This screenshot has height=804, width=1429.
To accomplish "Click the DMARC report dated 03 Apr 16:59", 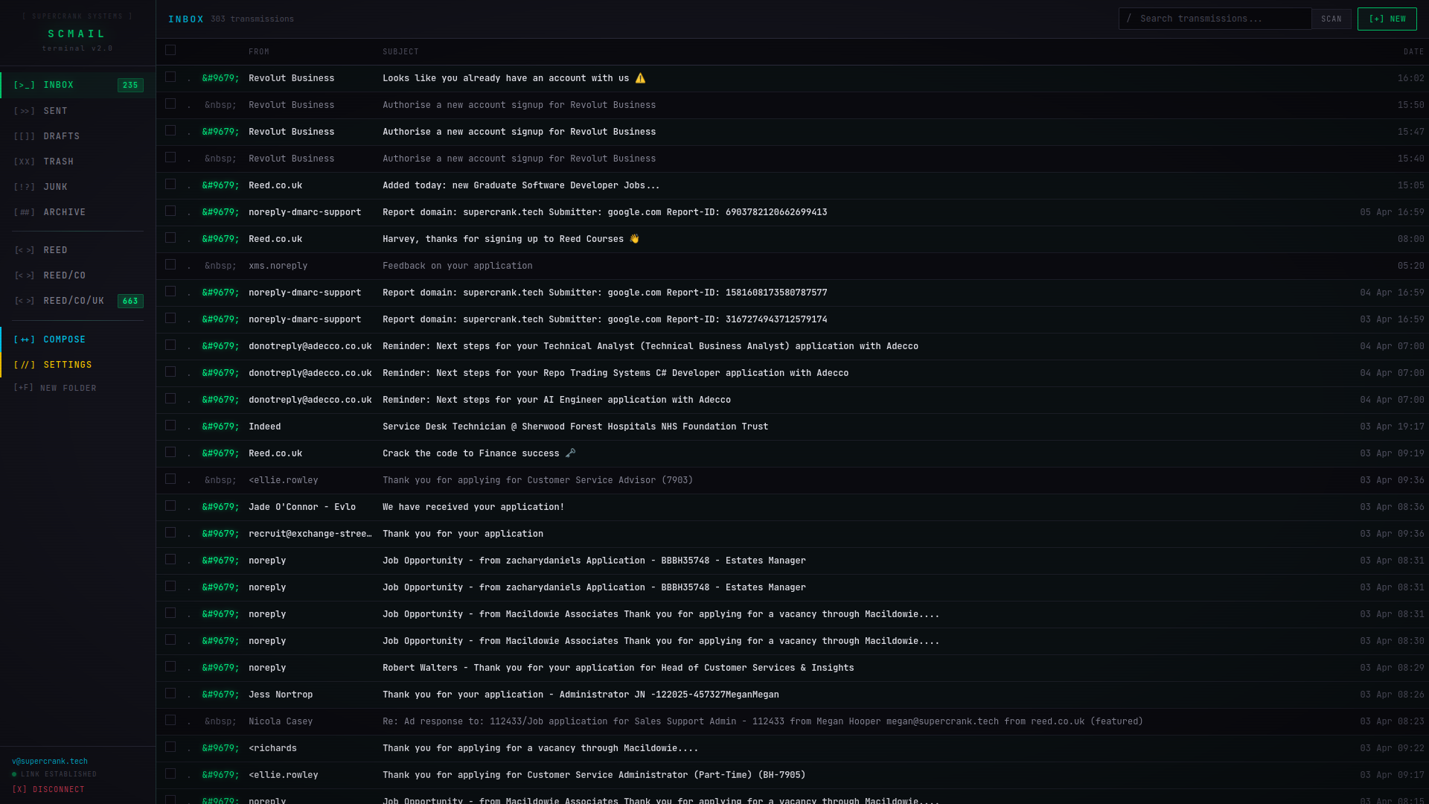I will [792, 319].
